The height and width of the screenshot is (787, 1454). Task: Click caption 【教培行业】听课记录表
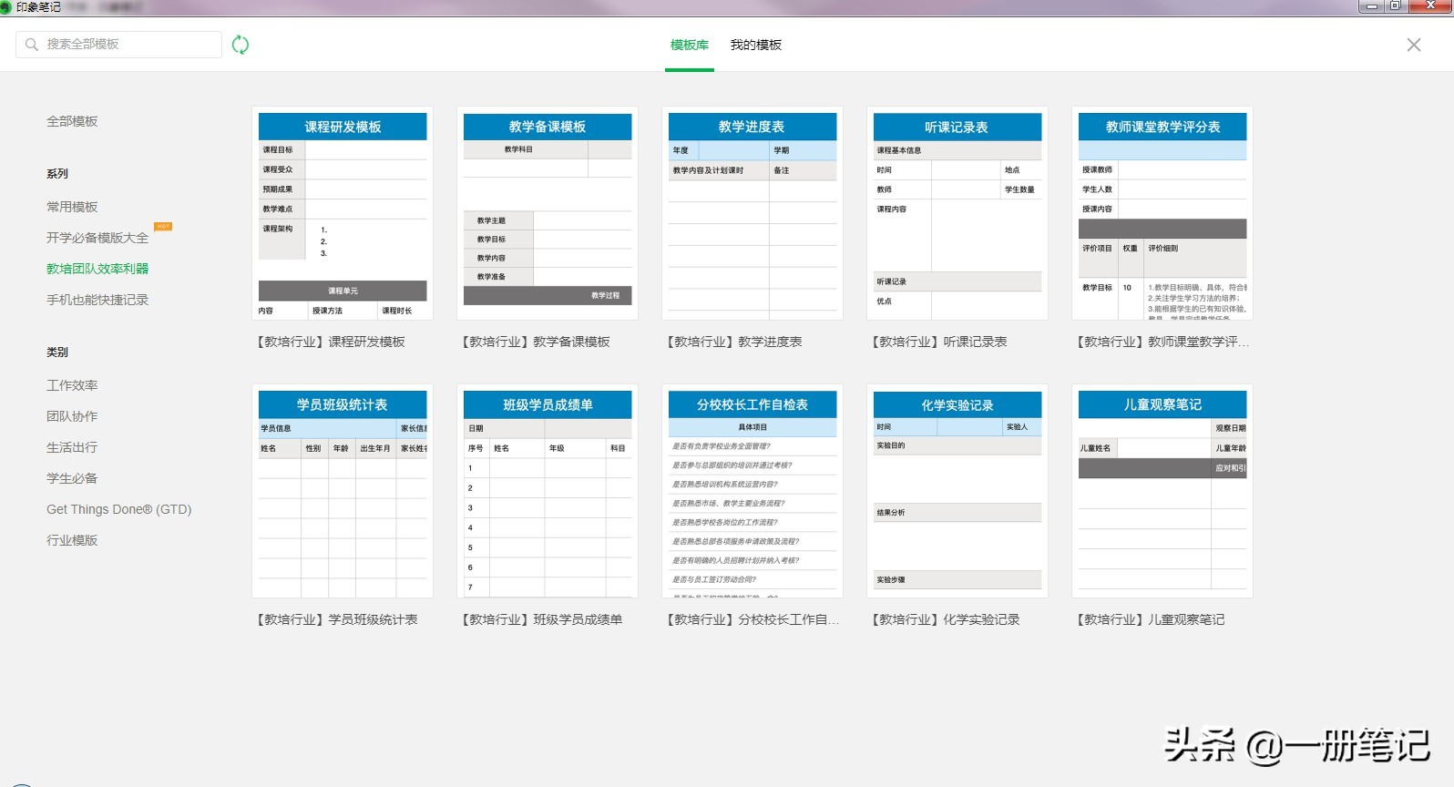pyautogui.click(x=938, y=342)
